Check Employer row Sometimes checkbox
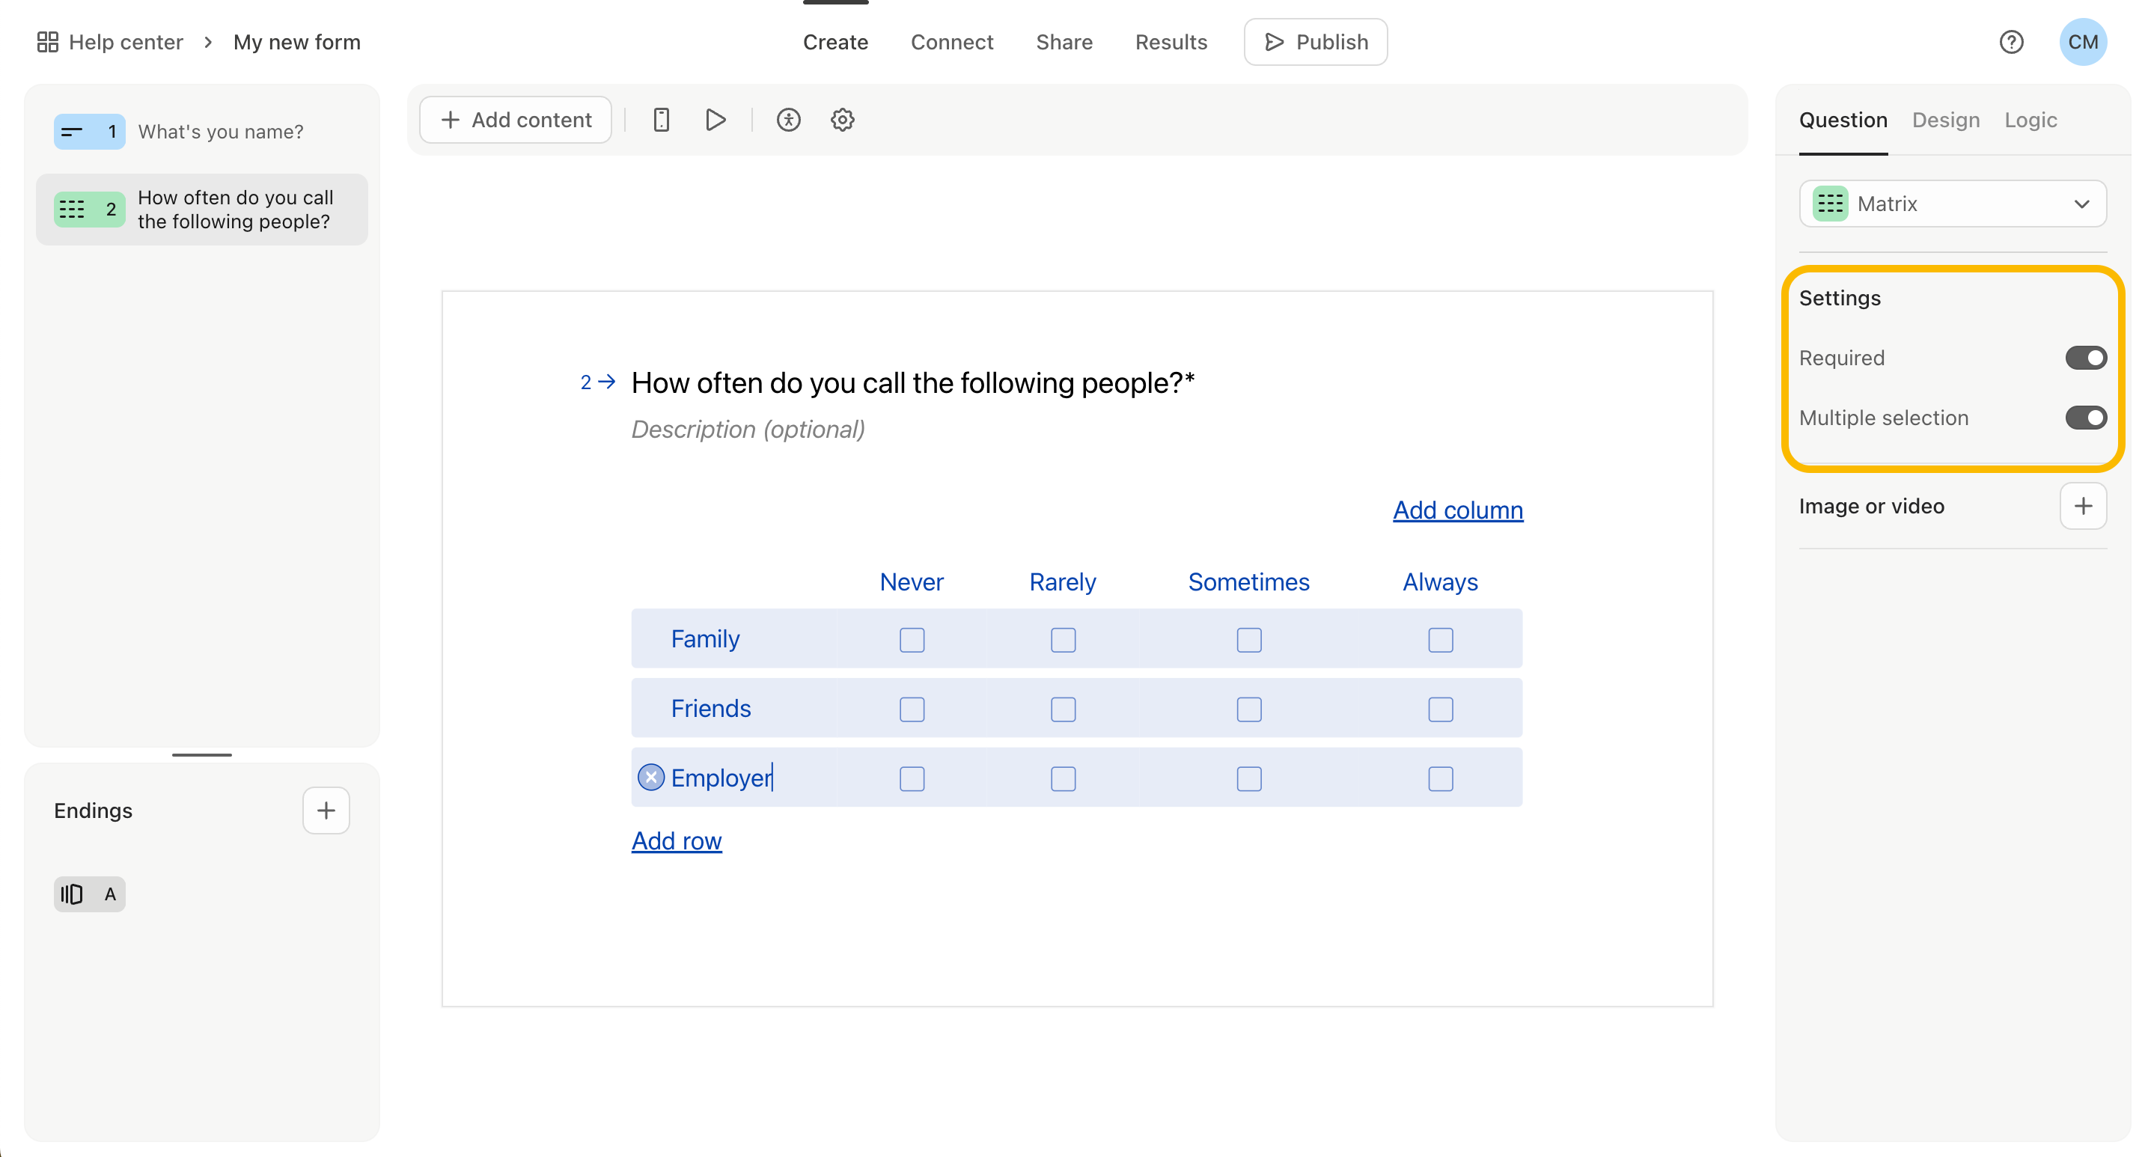The height and width of the screenshot is (1157, 2148). tap(1249, 778)
